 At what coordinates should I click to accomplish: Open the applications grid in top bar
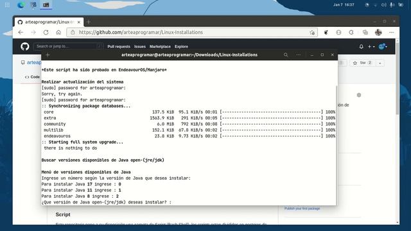pos(7,4)
